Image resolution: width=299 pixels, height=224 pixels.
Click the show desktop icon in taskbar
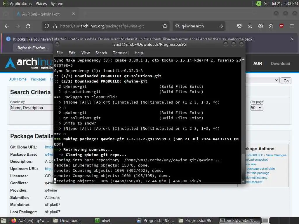pyautogui.click(x=4, y=221)
